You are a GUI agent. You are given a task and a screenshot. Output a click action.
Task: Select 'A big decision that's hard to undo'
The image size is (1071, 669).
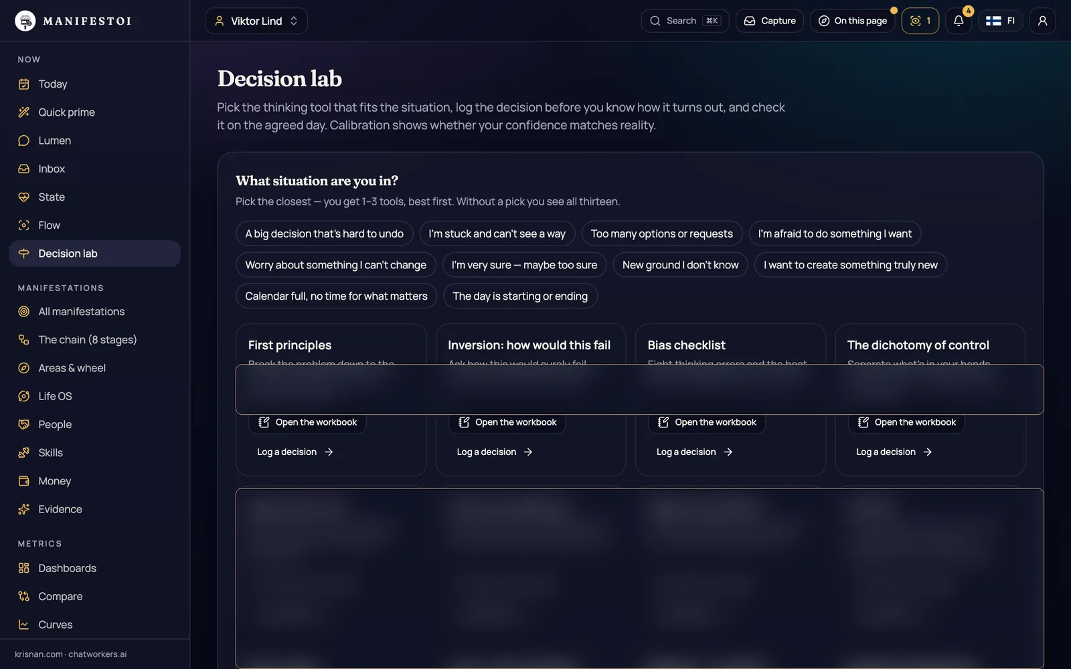click(x=325, y=233)
